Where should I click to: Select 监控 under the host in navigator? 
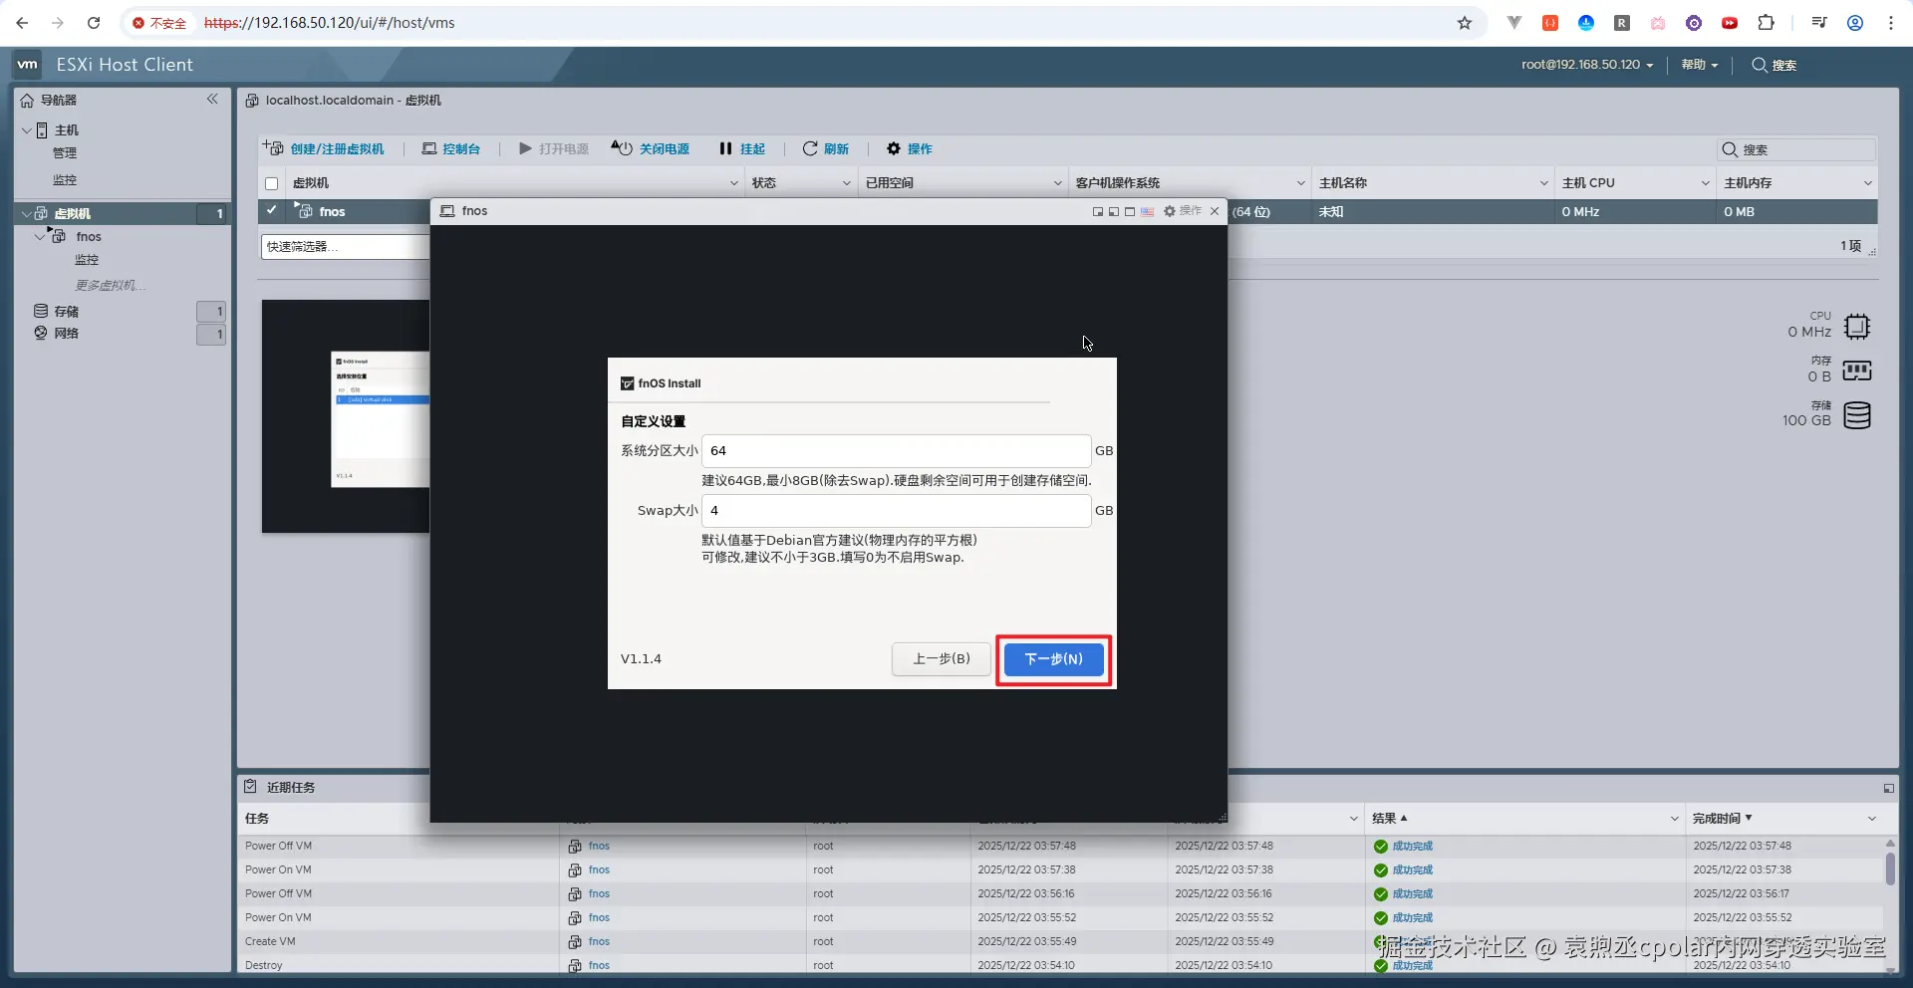(65, 180)
